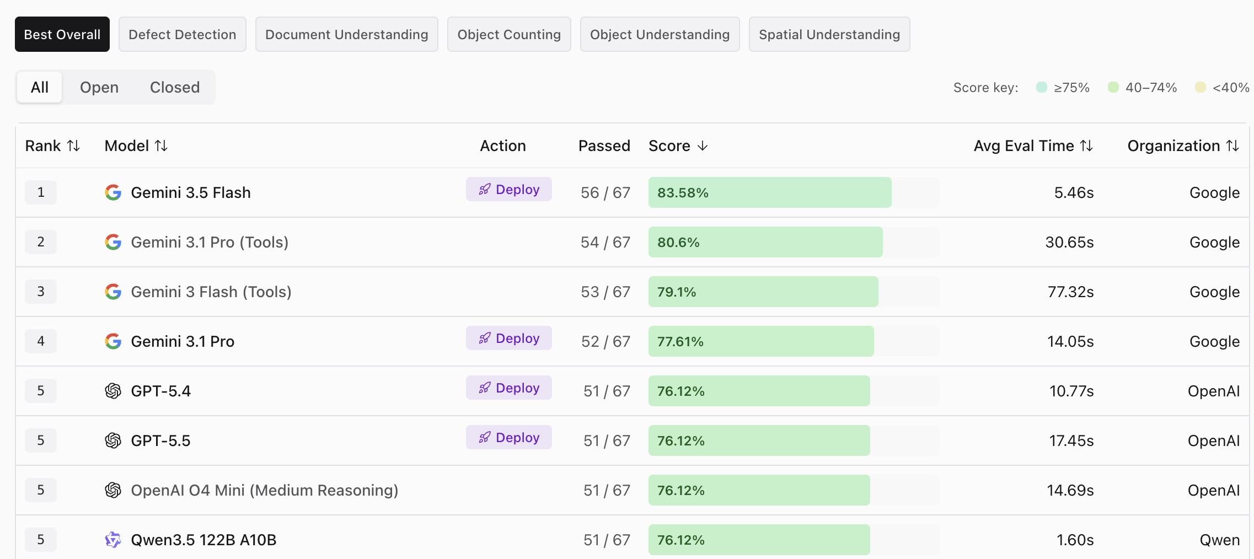The width and height of the screenshot is (1254, 559).
Task: Click the 77.61% score bar
Action: (761, 341)
